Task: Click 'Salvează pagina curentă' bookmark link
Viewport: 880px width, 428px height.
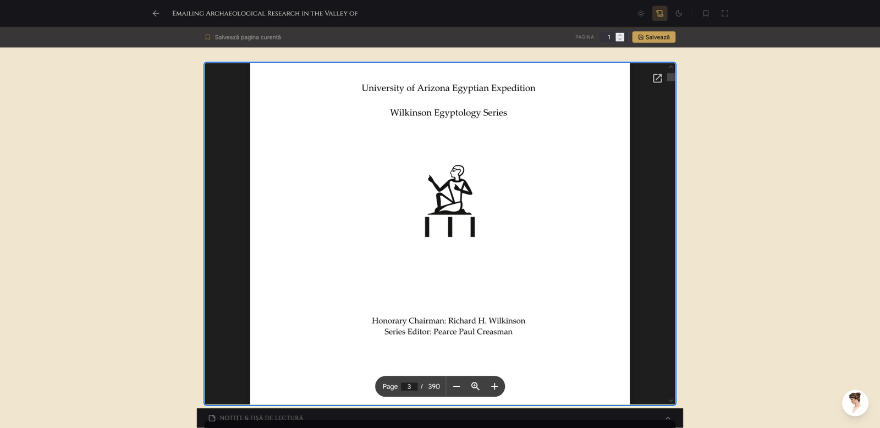Action: click(x=243, y=37)
